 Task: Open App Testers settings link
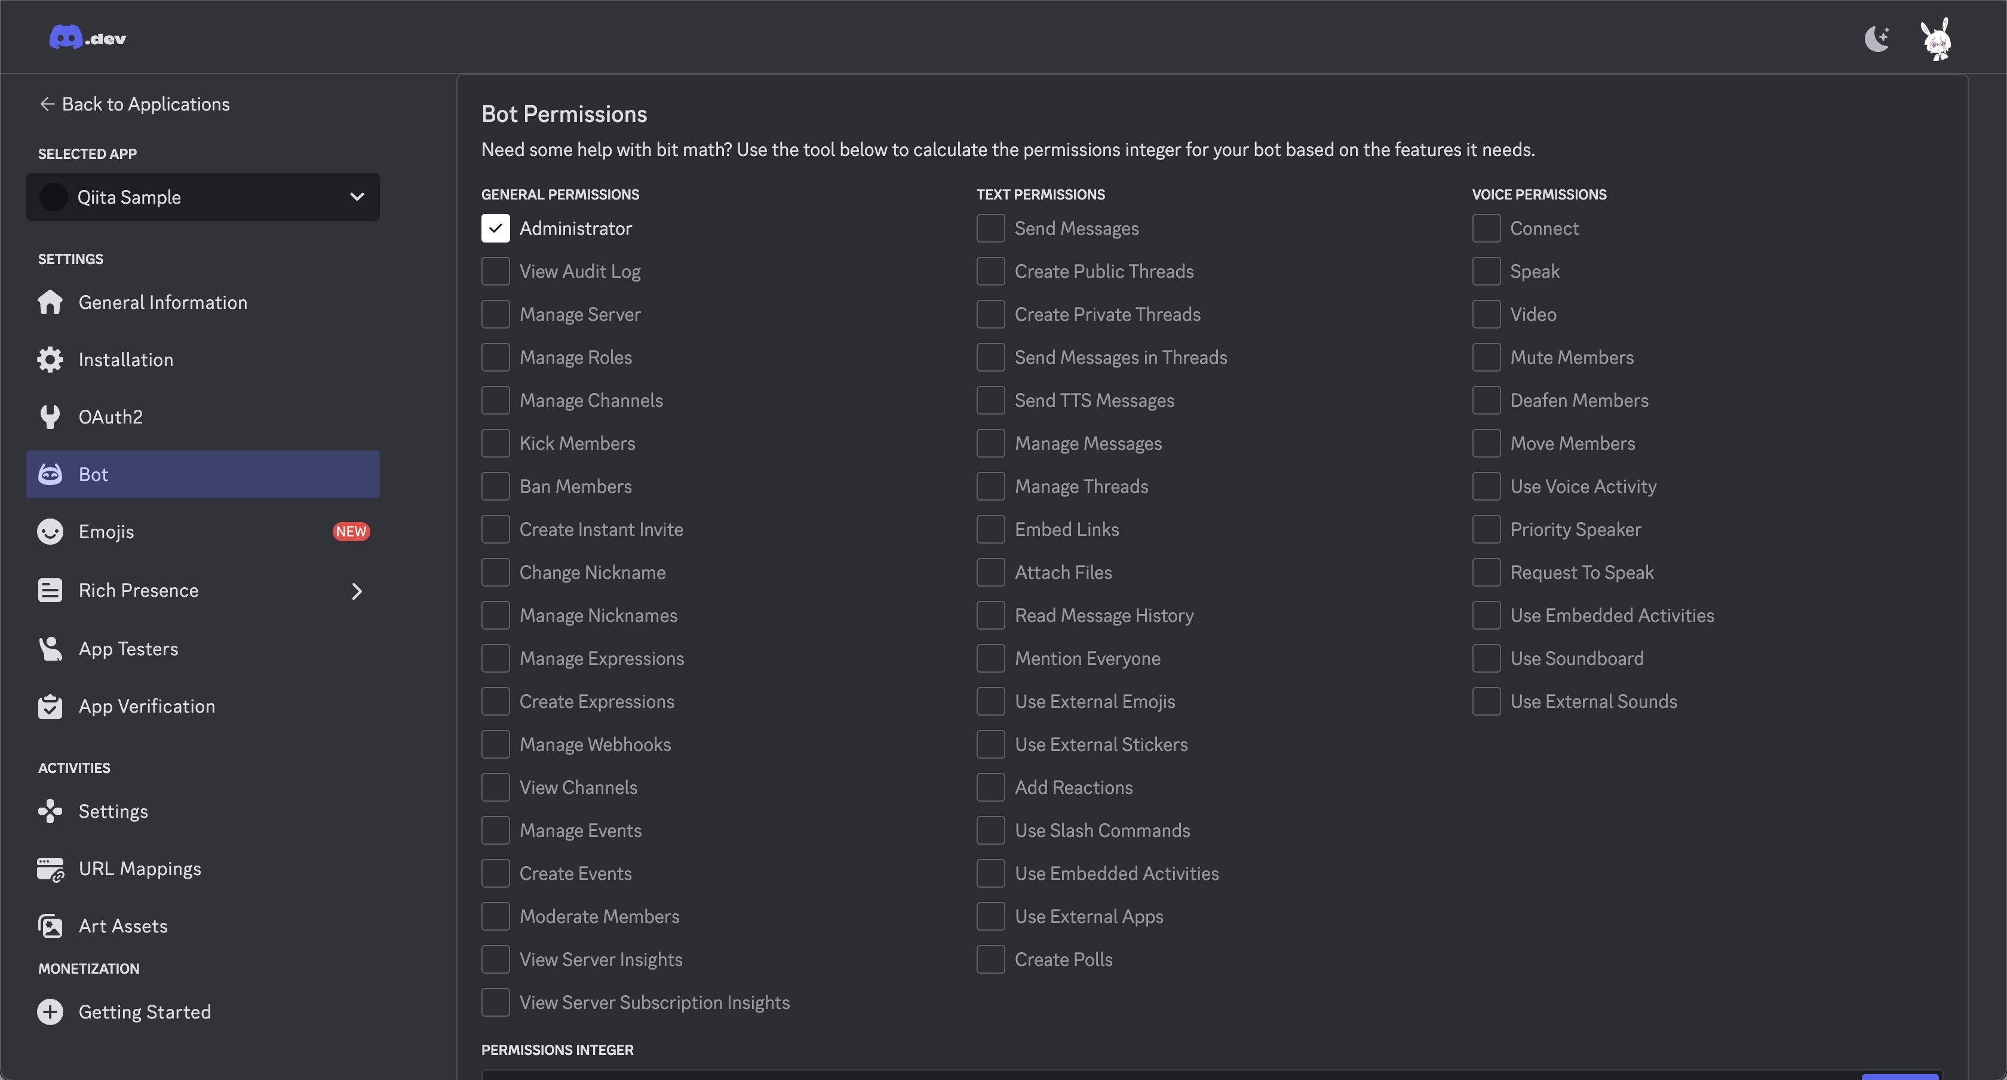(x=128, y=649)
